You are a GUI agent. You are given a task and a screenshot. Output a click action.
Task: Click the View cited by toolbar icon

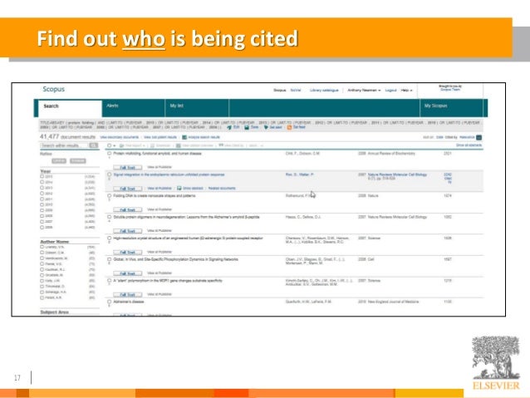pyautogui.click(x=221, y=145)
